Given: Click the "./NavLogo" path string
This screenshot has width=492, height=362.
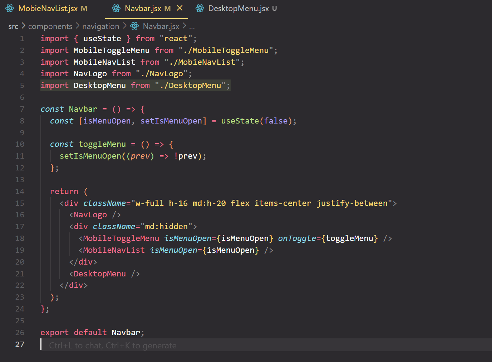Looking at the screenshot, I should coord(161,74).
